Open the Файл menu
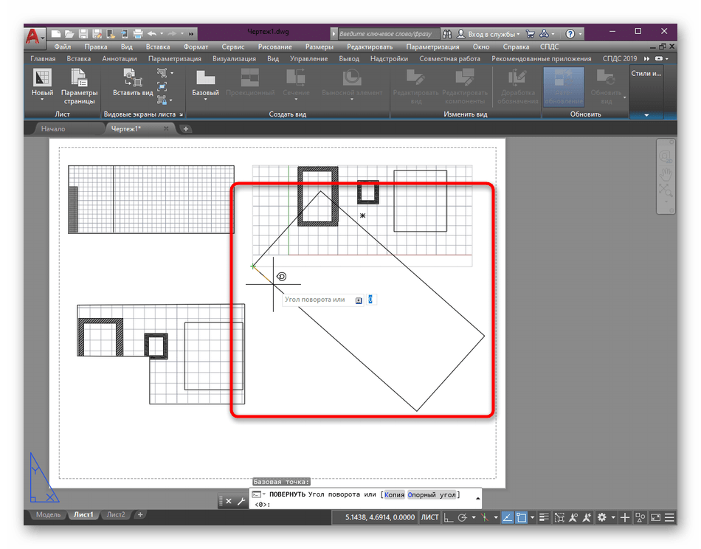The image size is (701, 549). (63, 46)
